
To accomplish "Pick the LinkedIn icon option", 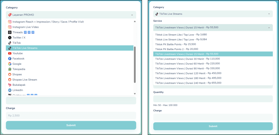I will point(10,90).
